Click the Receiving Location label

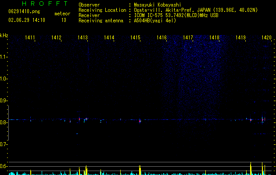pyautogui.click(x=102, y=10)
